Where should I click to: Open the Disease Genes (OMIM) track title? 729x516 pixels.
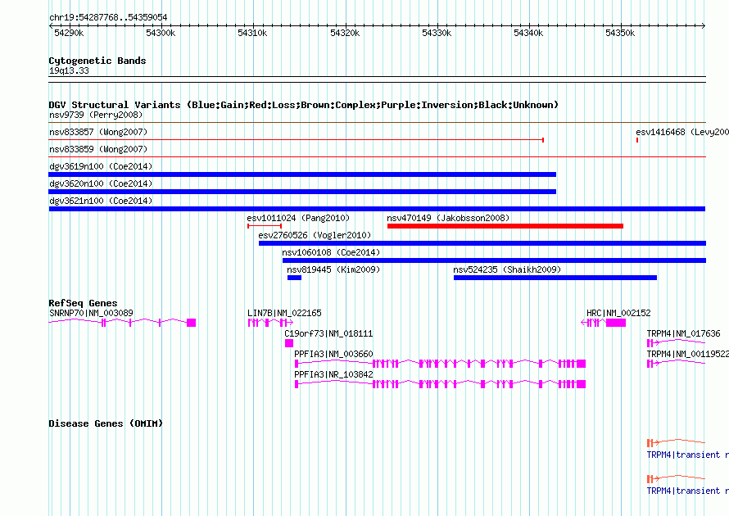coord(106,423)
